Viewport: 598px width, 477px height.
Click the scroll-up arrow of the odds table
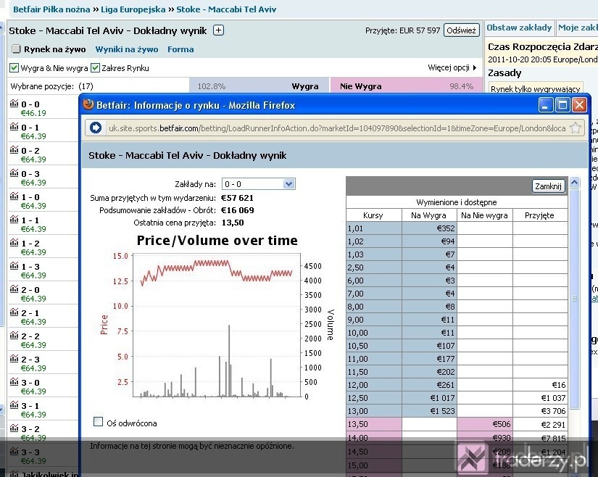[574, 183]
